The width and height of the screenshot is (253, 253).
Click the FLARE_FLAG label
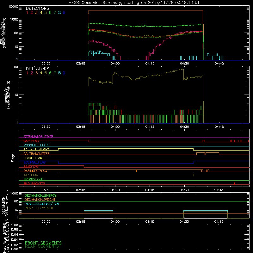(33, 158)
